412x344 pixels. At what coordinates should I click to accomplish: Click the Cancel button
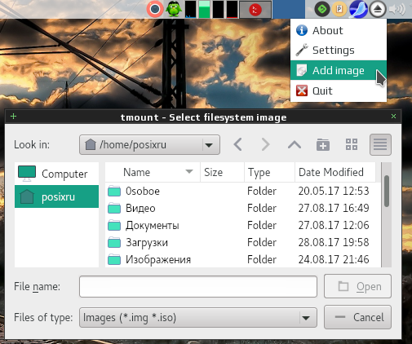coord(357,317)
